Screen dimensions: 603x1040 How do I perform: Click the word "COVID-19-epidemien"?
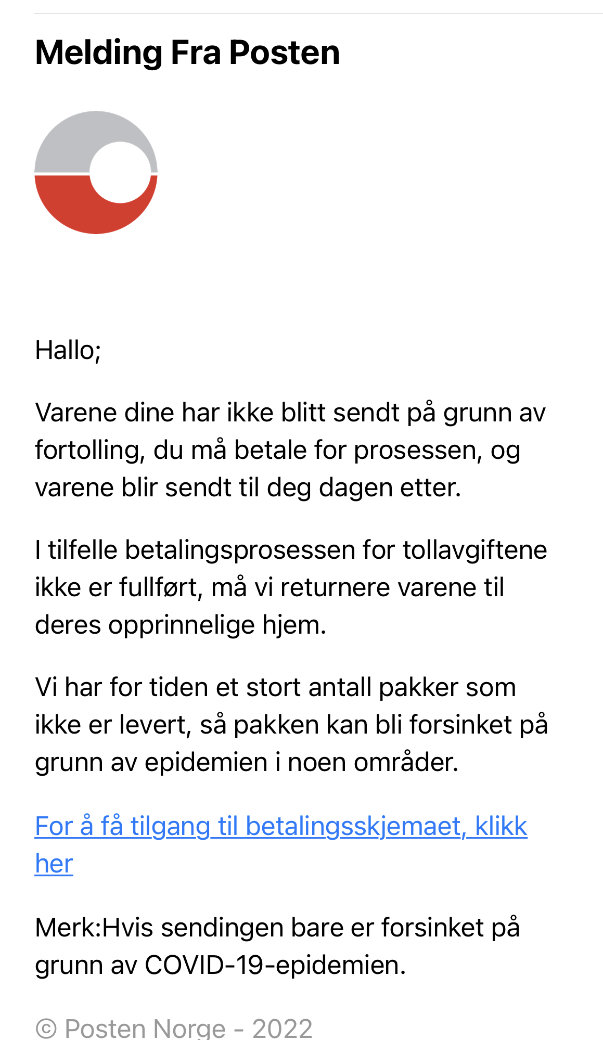coord(275,965)
